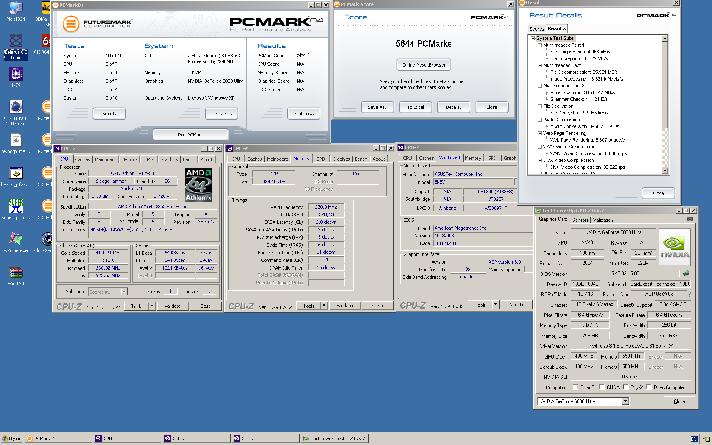This screenshot has height=445, width=712.
Task: Open Belarus OC Team desktop shortcut
Action: click(x=16, y=47)
